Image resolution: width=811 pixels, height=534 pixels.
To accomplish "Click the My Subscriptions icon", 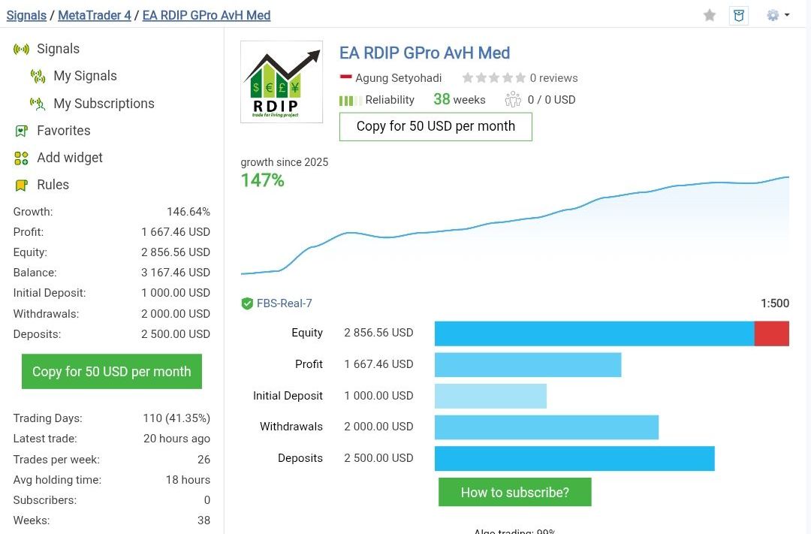I will [x=38, y=104].
